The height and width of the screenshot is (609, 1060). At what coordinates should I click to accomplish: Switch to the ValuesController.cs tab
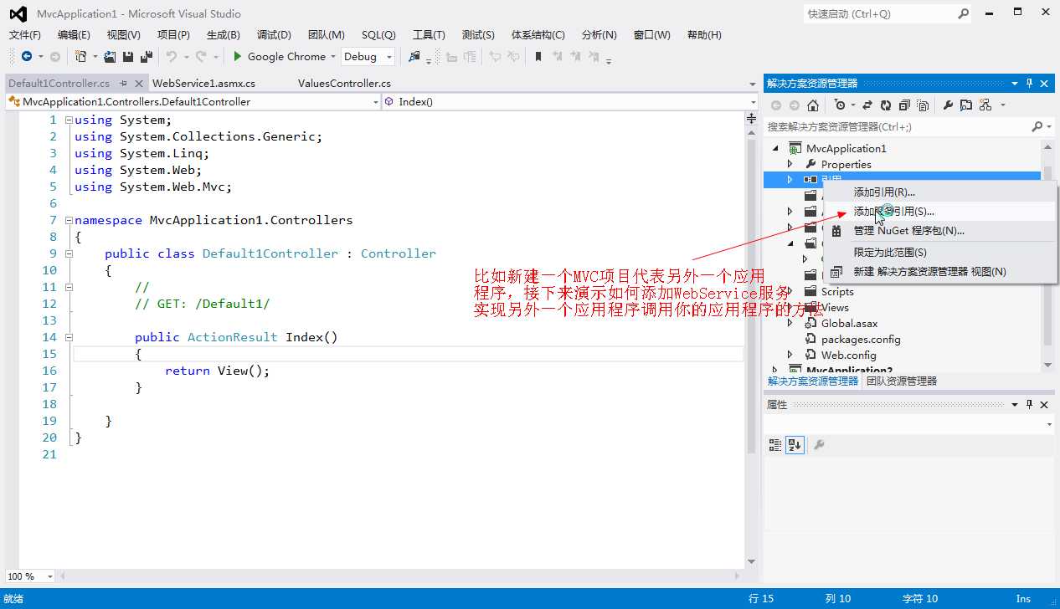tap(345, 84)
